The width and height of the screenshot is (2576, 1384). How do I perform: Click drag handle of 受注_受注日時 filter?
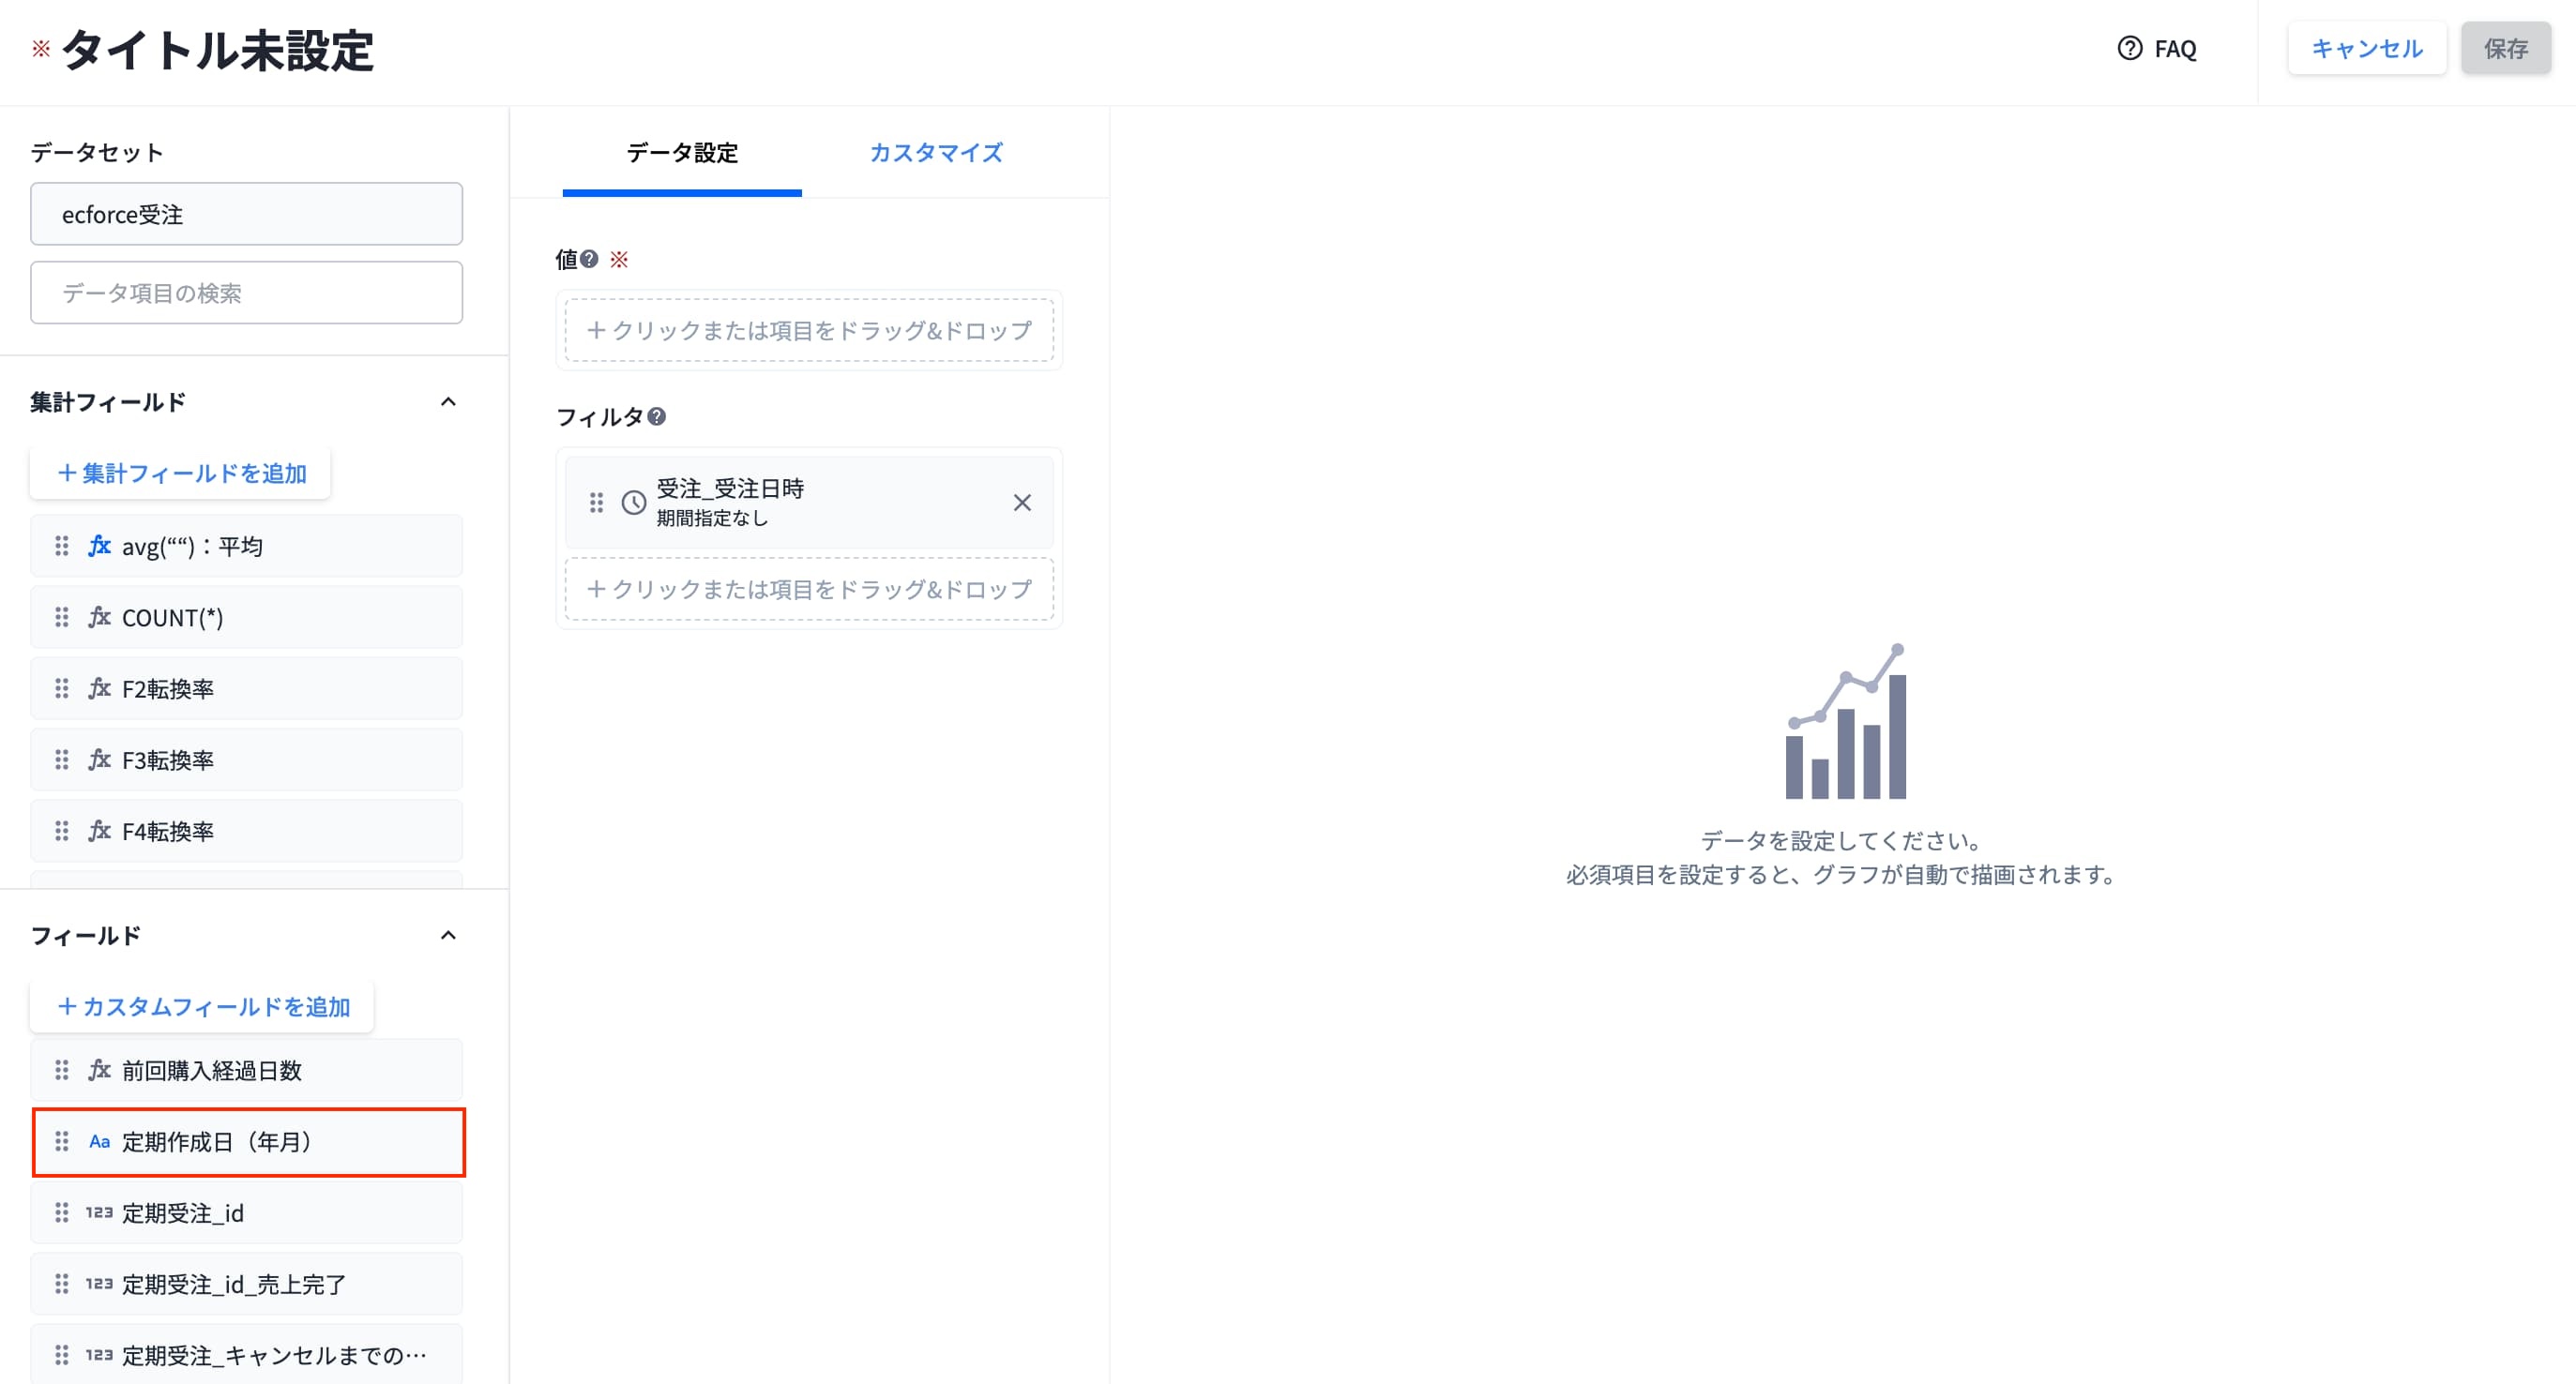pos(596,503)
